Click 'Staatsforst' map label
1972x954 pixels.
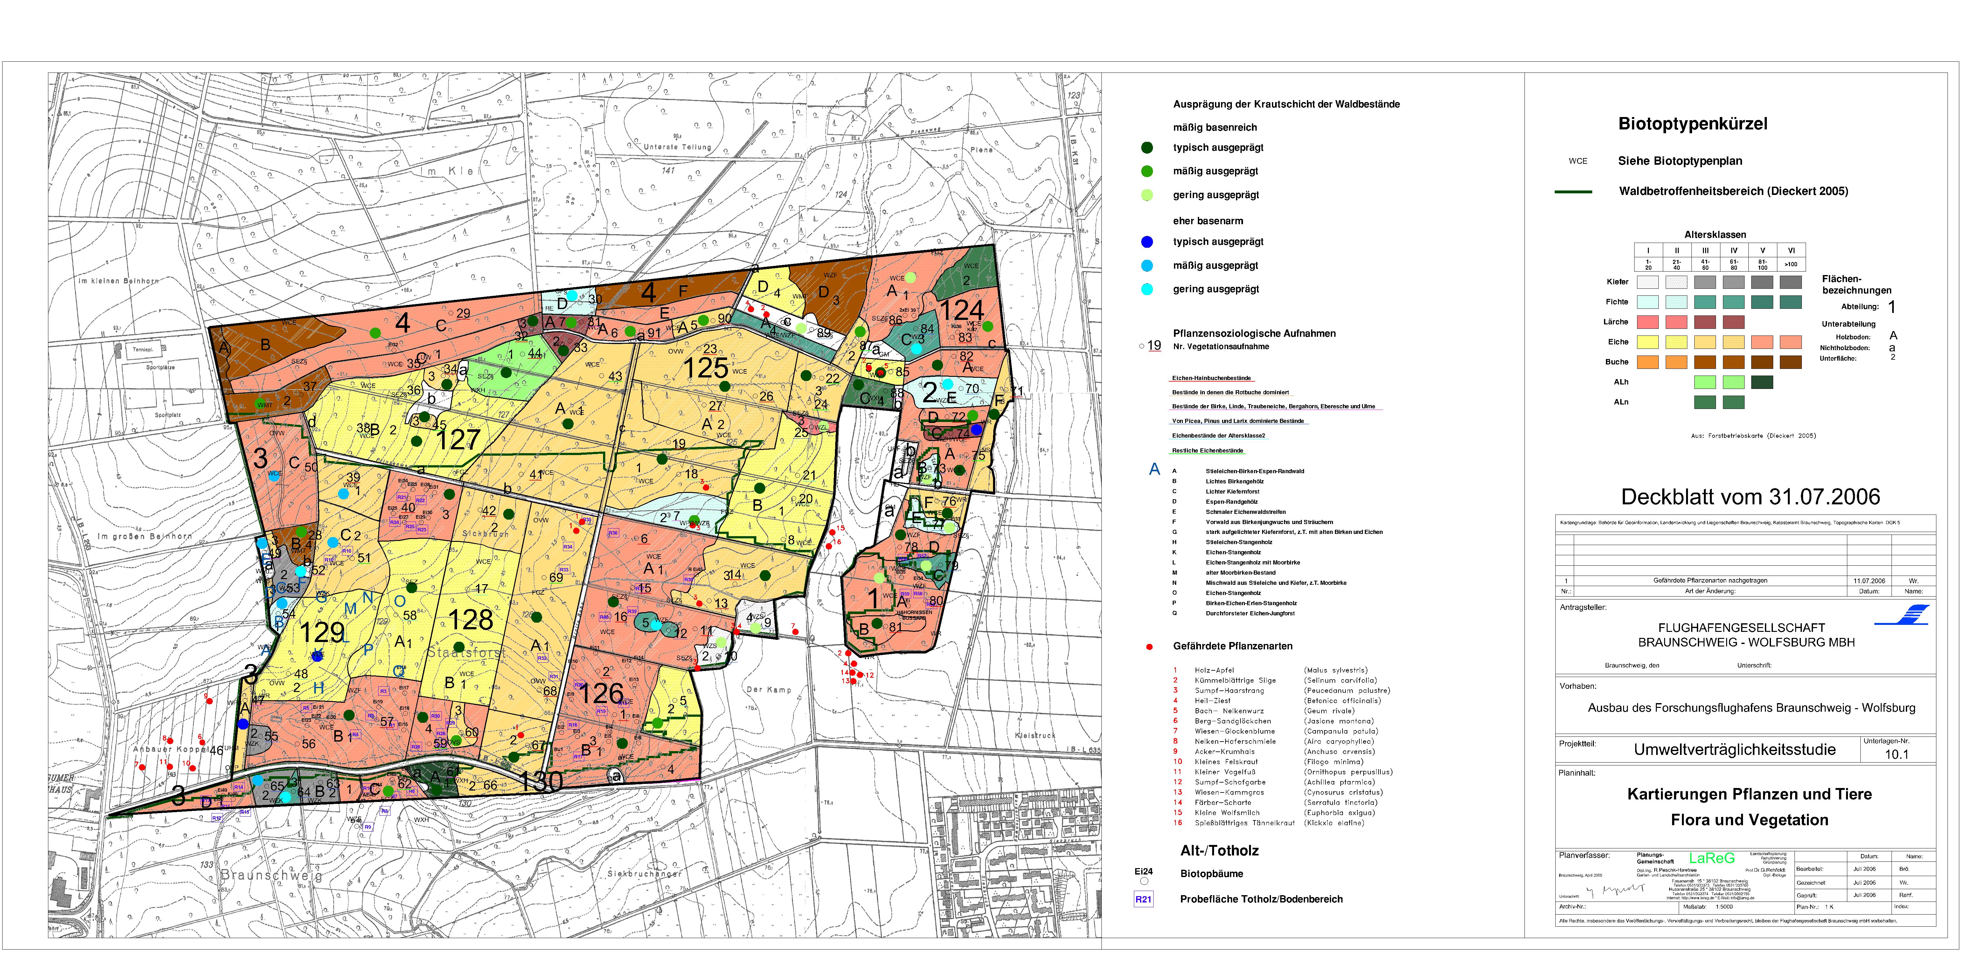tap(466, 653)
